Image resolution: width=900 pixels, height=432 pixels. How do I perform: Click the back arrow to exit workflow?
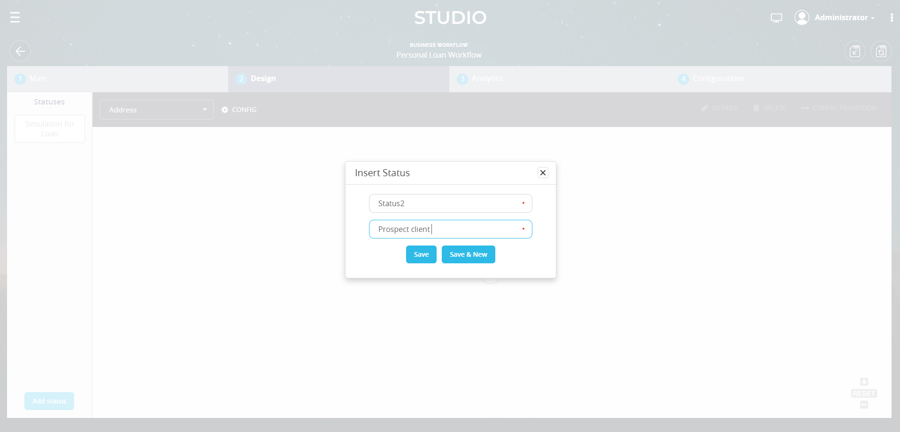click(20, 51)
